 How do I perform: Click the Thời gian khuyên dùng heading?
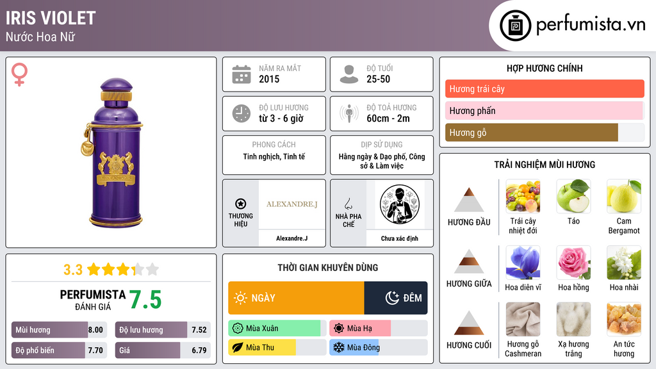[328, 268]
